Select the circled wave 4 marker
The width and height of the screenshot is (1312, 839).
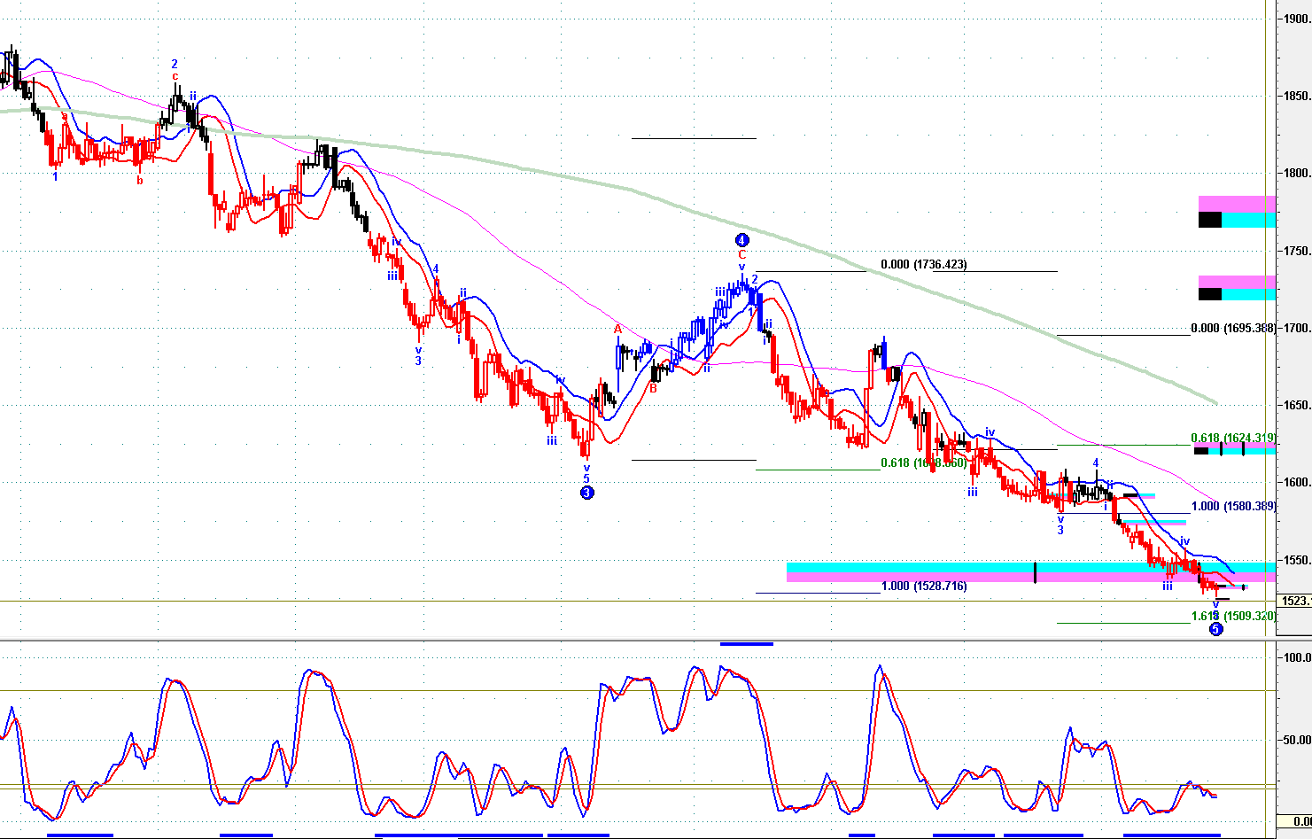point(742,240)
